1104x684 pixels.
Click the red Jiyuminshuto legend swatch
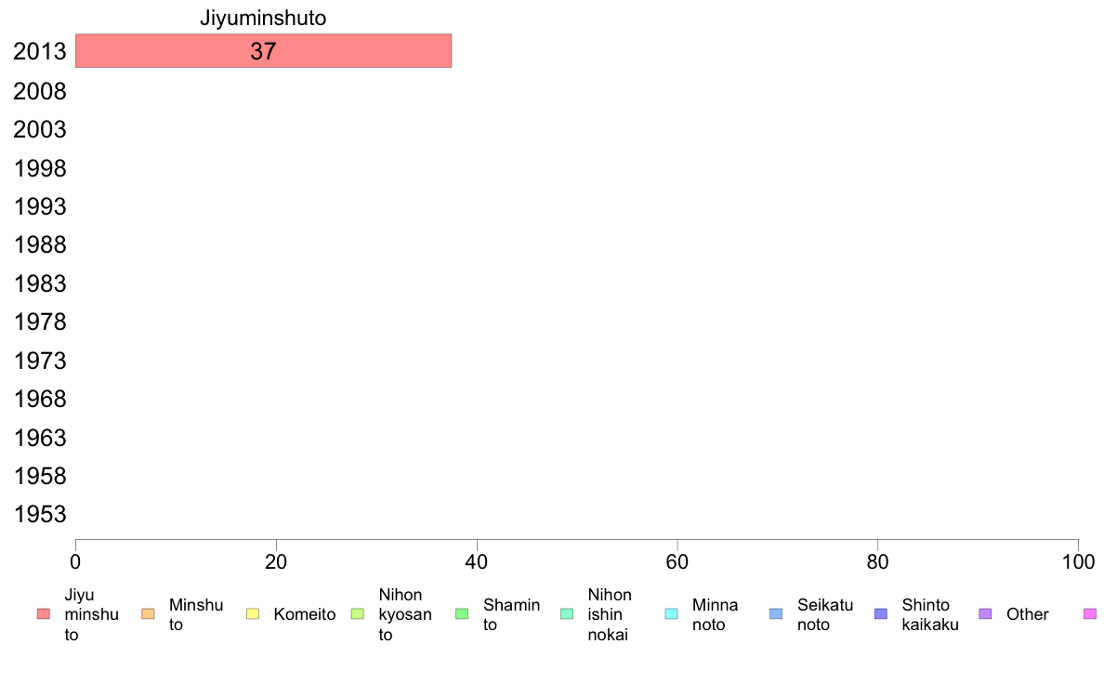[x=43, y=614]
